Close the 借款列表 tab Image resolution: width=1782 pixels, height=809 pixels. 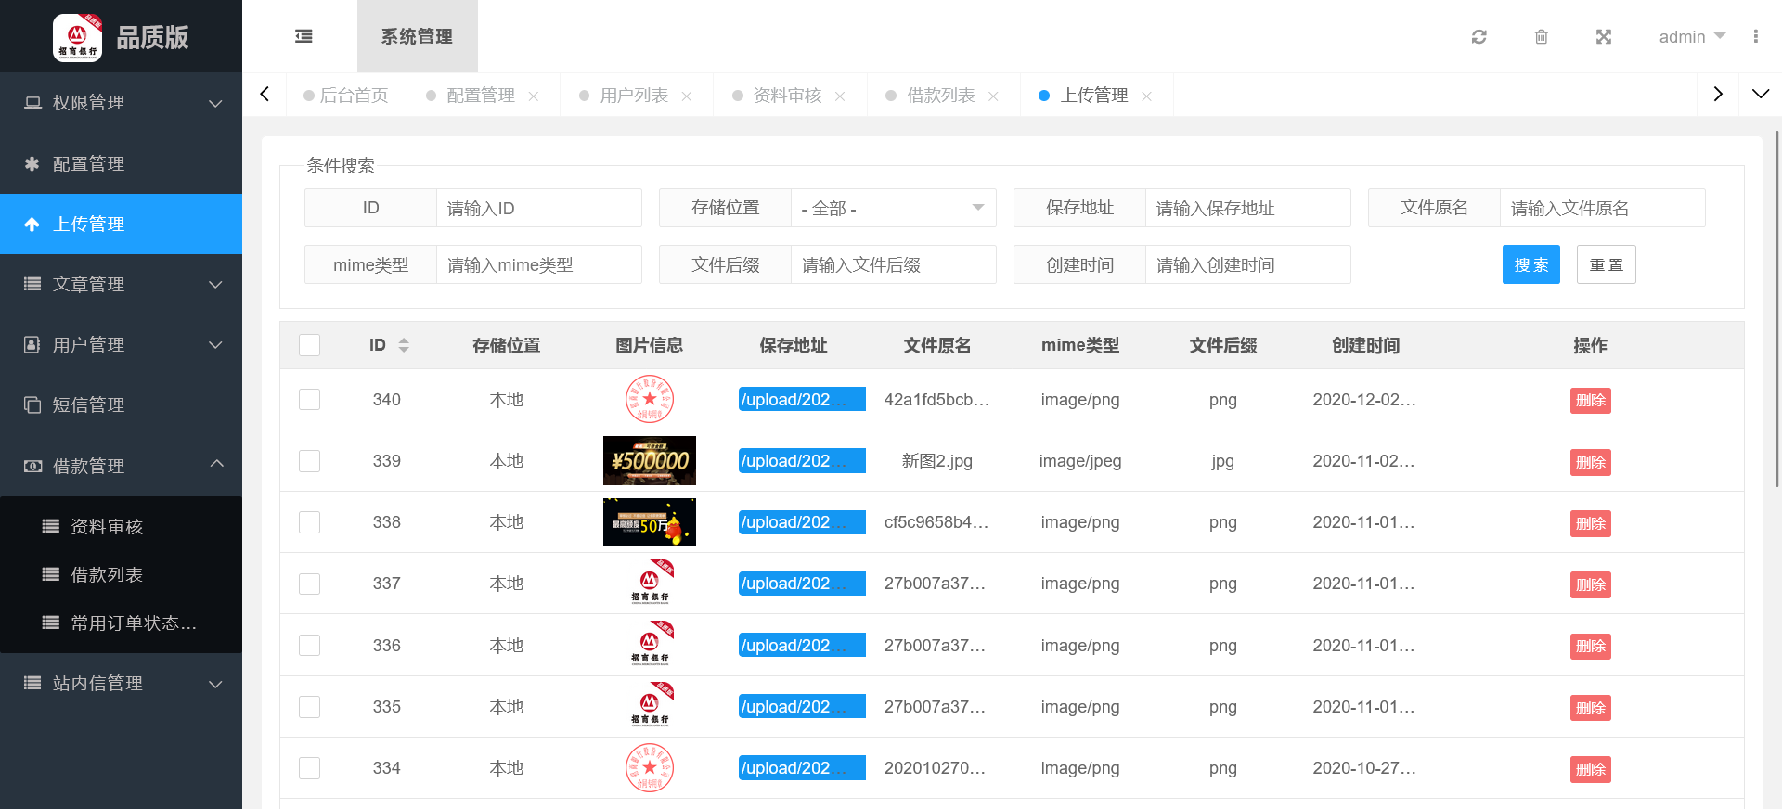[x=993, y=96]
